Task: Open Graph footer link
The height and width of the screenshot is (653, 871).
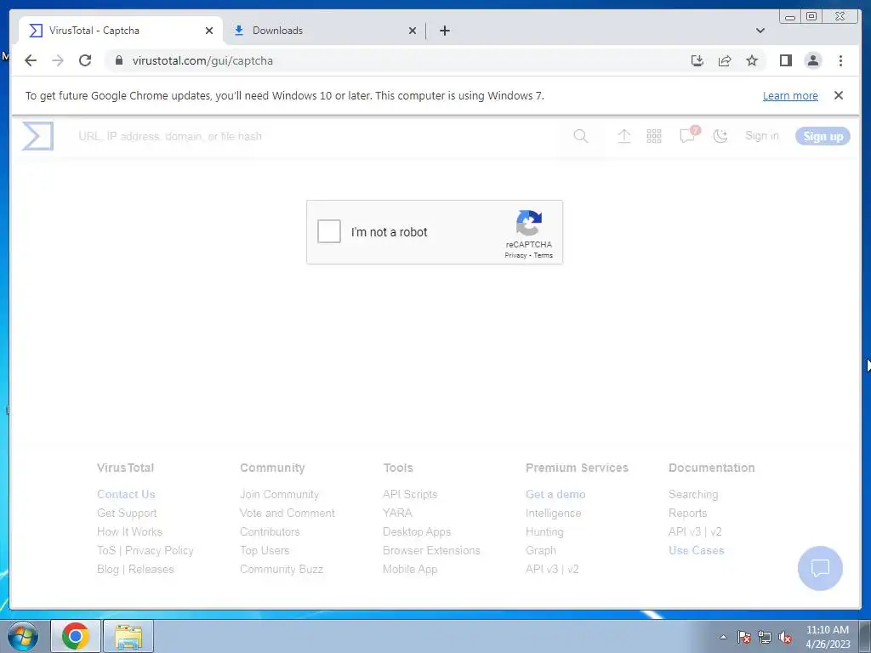Action: tap(540, 550)
